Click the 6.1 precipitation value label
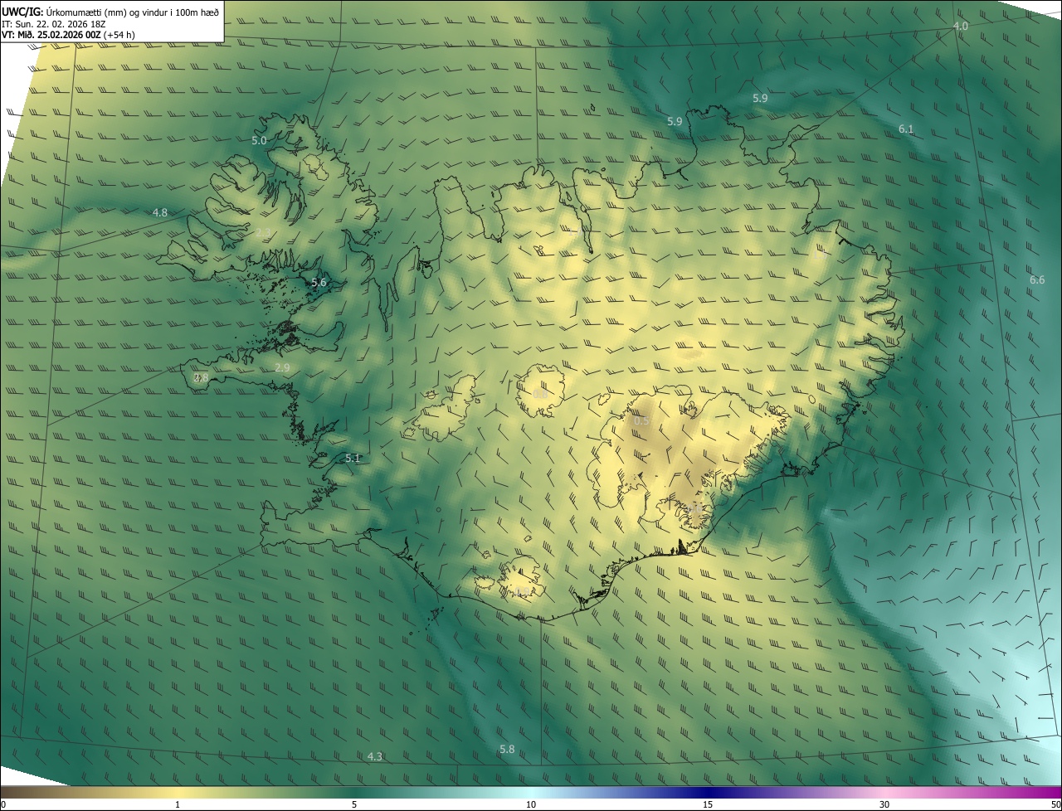Image resolution: width=1062 pixels, height=811 pixels. 906,129
